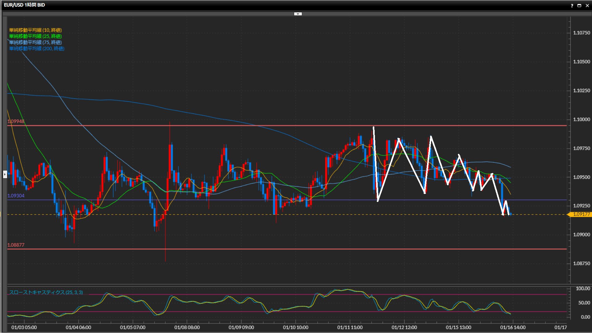This screenshot has height=333, width=592.
Task: Select the 単純移動平均線 (25, 終値) indicator label
Action: click(35, 36)
